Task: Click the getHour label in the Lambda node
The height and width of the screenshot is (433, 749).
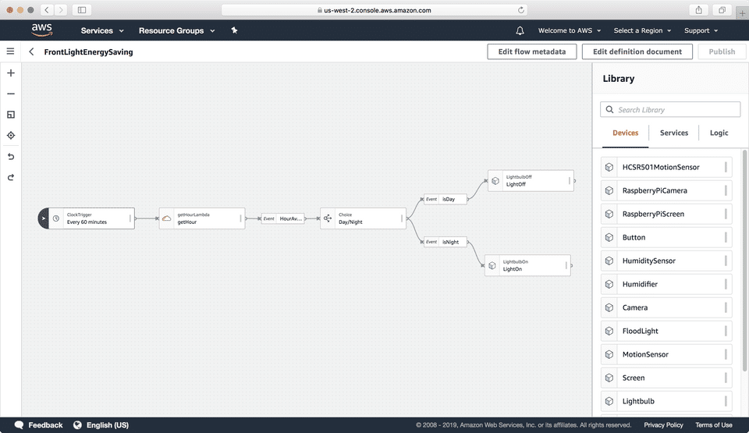Action: pyautogui.click(x=186, y=222)
